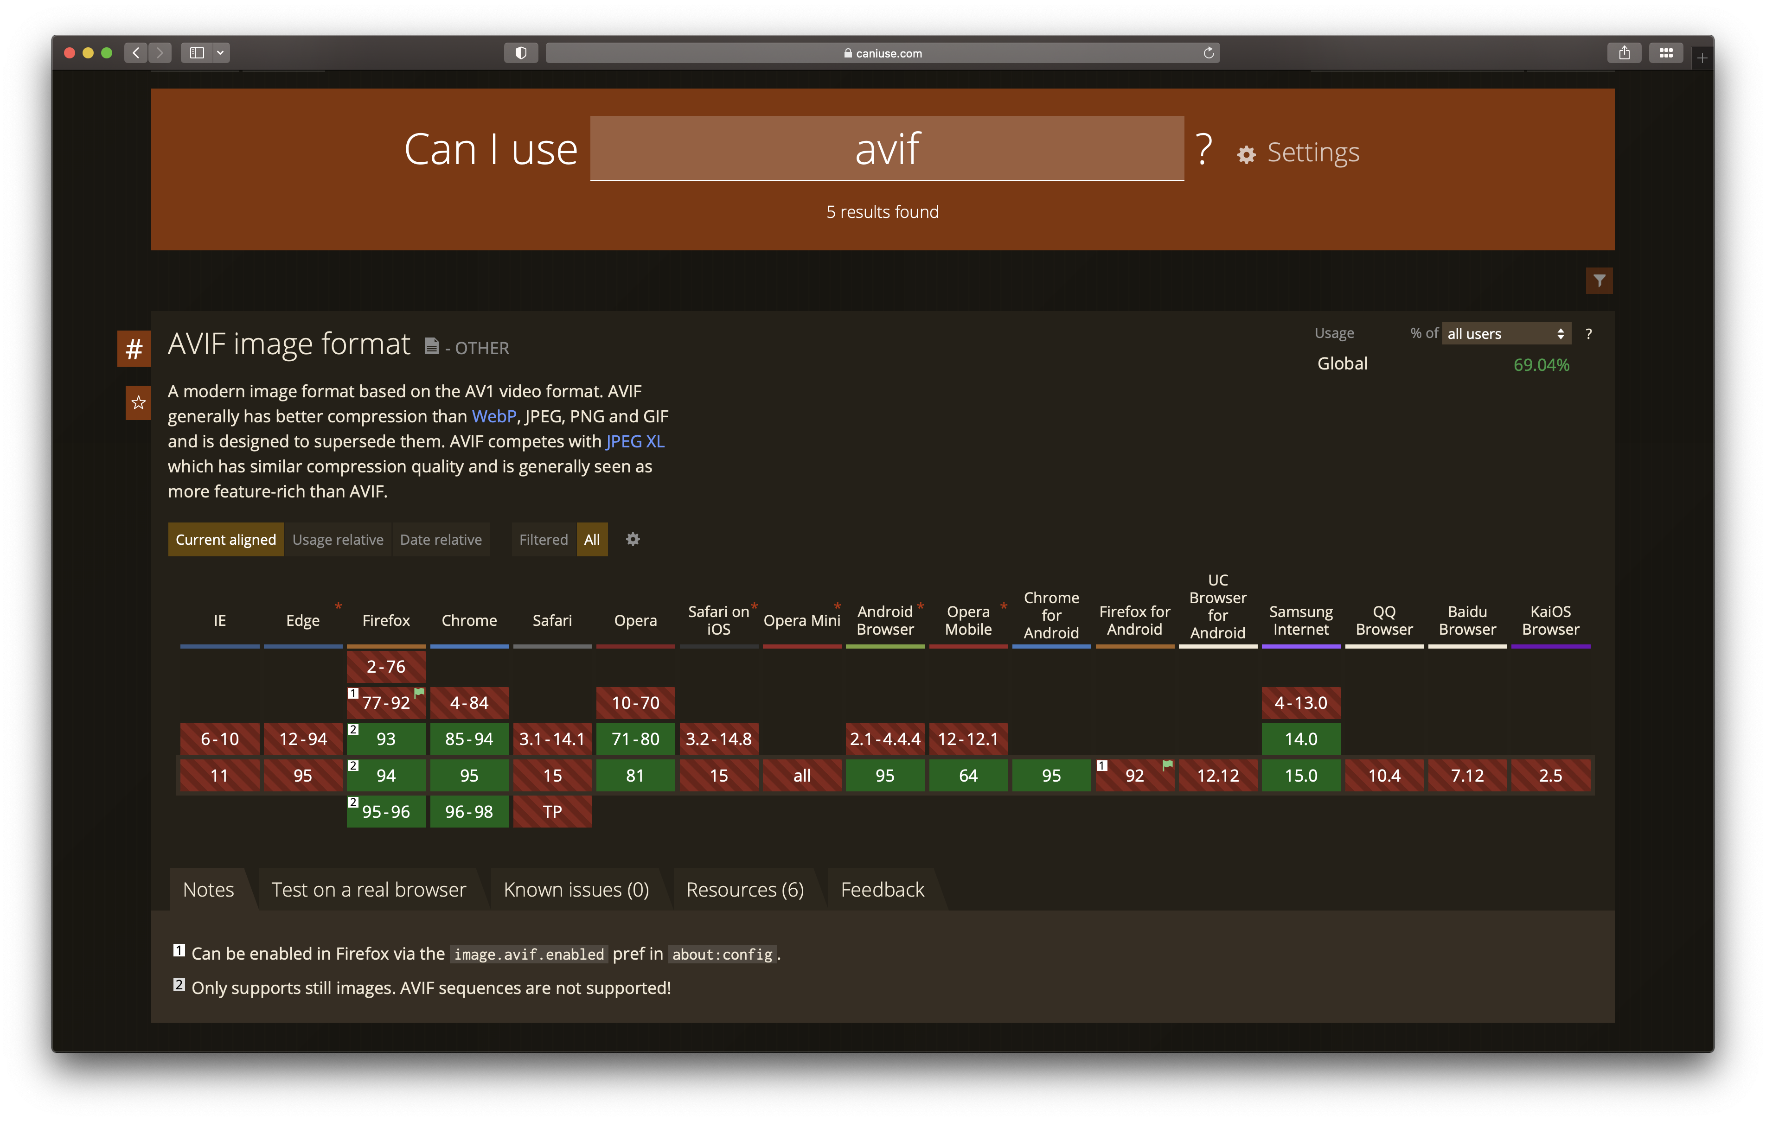Image resolution: width=1766 pixels, height=1121 pixels.
Task: Click the AVIF image format title
Action: [289, 344]
